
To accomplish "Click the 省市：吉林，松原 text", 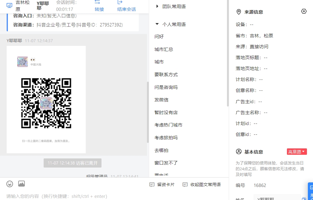I will click(x=254, y=36).
